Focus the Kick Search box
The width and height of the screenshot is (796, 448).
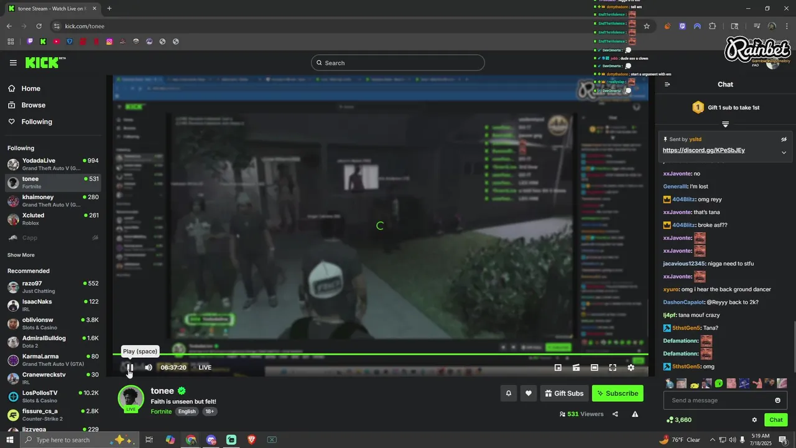(x=398, y=63)
